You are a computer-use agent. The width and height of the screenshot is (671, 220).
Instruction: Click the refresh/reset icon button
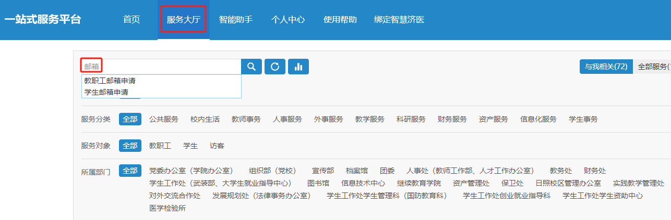coord(275,67)
